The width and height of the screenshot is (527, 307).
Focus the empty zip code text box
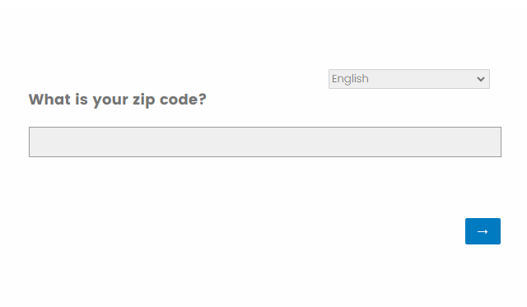(x=265, y=142)
